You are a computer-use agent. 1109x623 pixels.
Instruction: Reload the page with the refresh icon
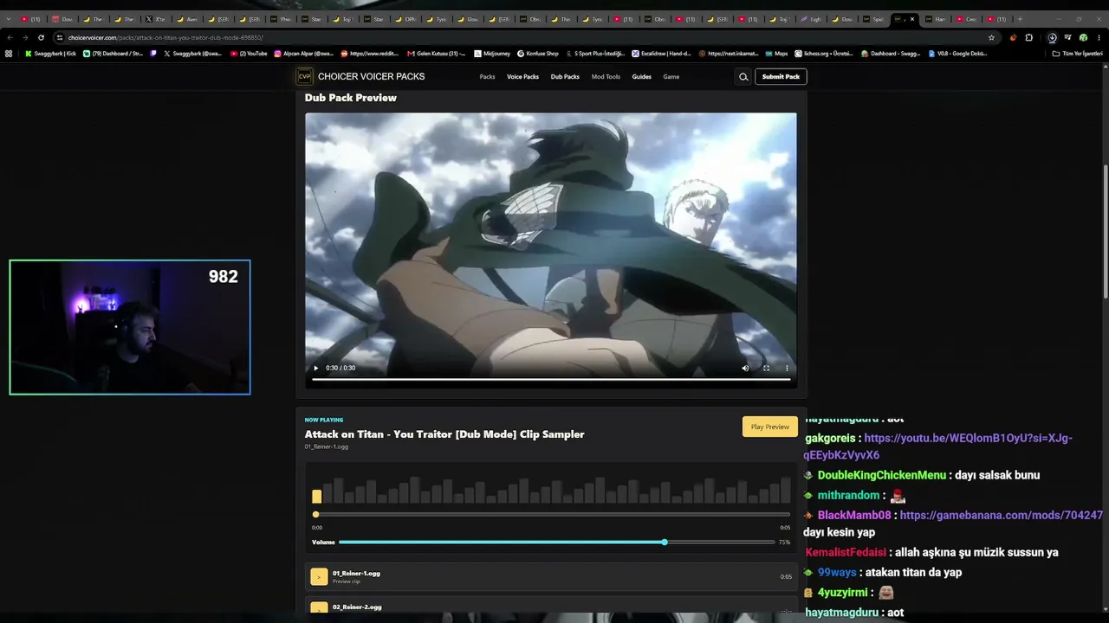41,37
